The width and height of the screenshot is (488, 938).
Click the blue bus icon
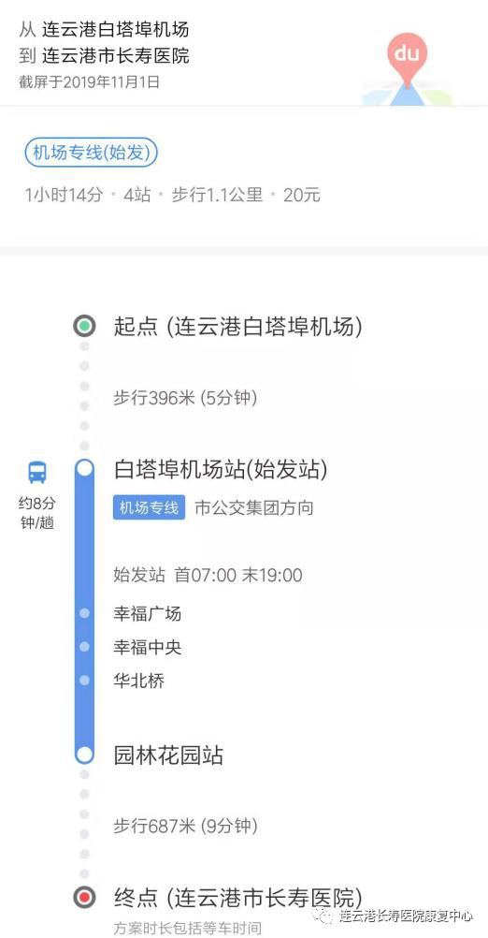(x=37, y=473)
